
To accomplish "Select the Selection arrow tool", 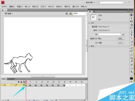I will click(131, 15).
